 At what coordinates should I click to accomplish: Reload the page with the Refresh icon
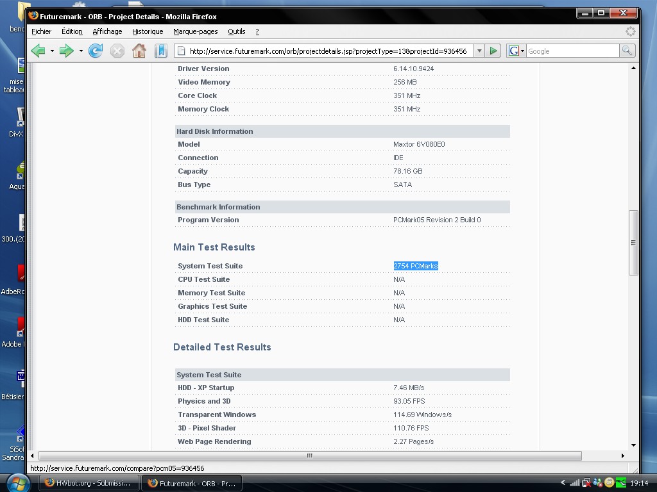(x=96, y=51)
